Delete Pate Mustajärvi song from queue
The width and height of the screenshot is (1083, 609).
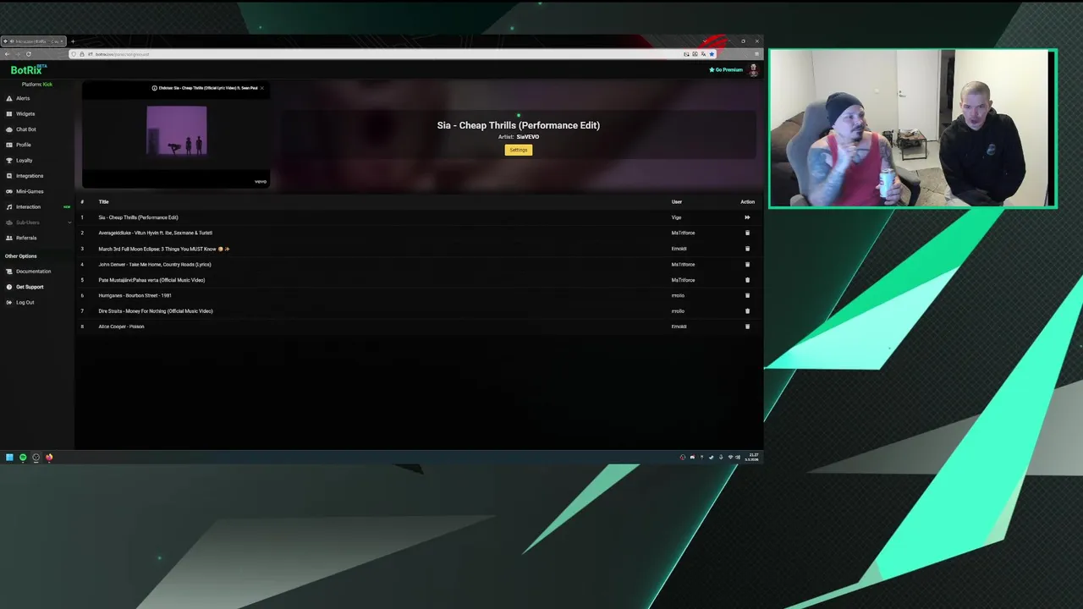pos(747,280)
